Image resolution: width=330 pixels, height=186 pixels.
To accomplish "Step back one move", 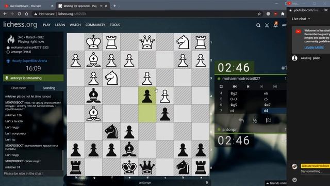I will click(248, 86).
